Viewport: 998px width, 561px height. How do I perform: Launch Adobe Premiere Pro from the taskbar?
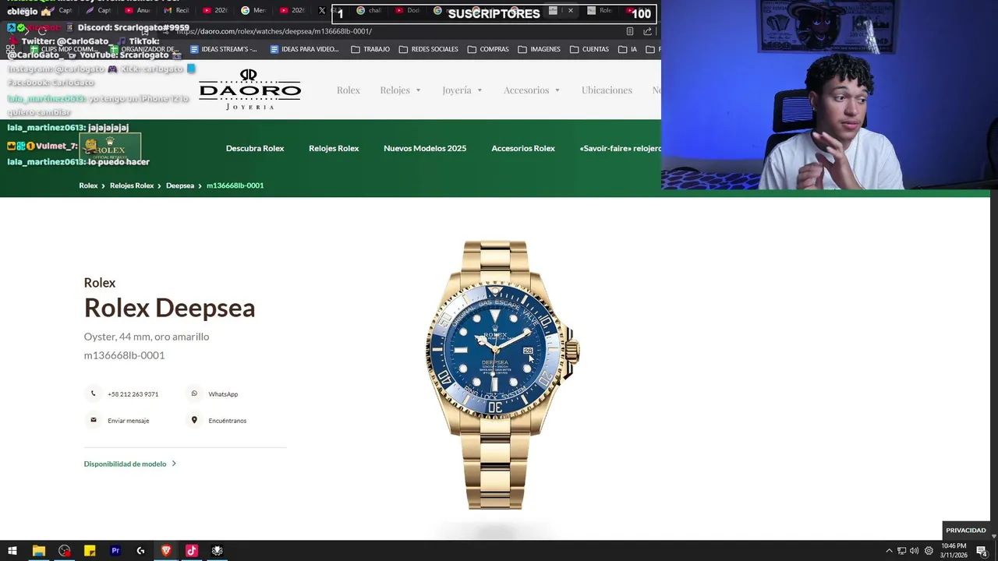click(x=115, y=551)
